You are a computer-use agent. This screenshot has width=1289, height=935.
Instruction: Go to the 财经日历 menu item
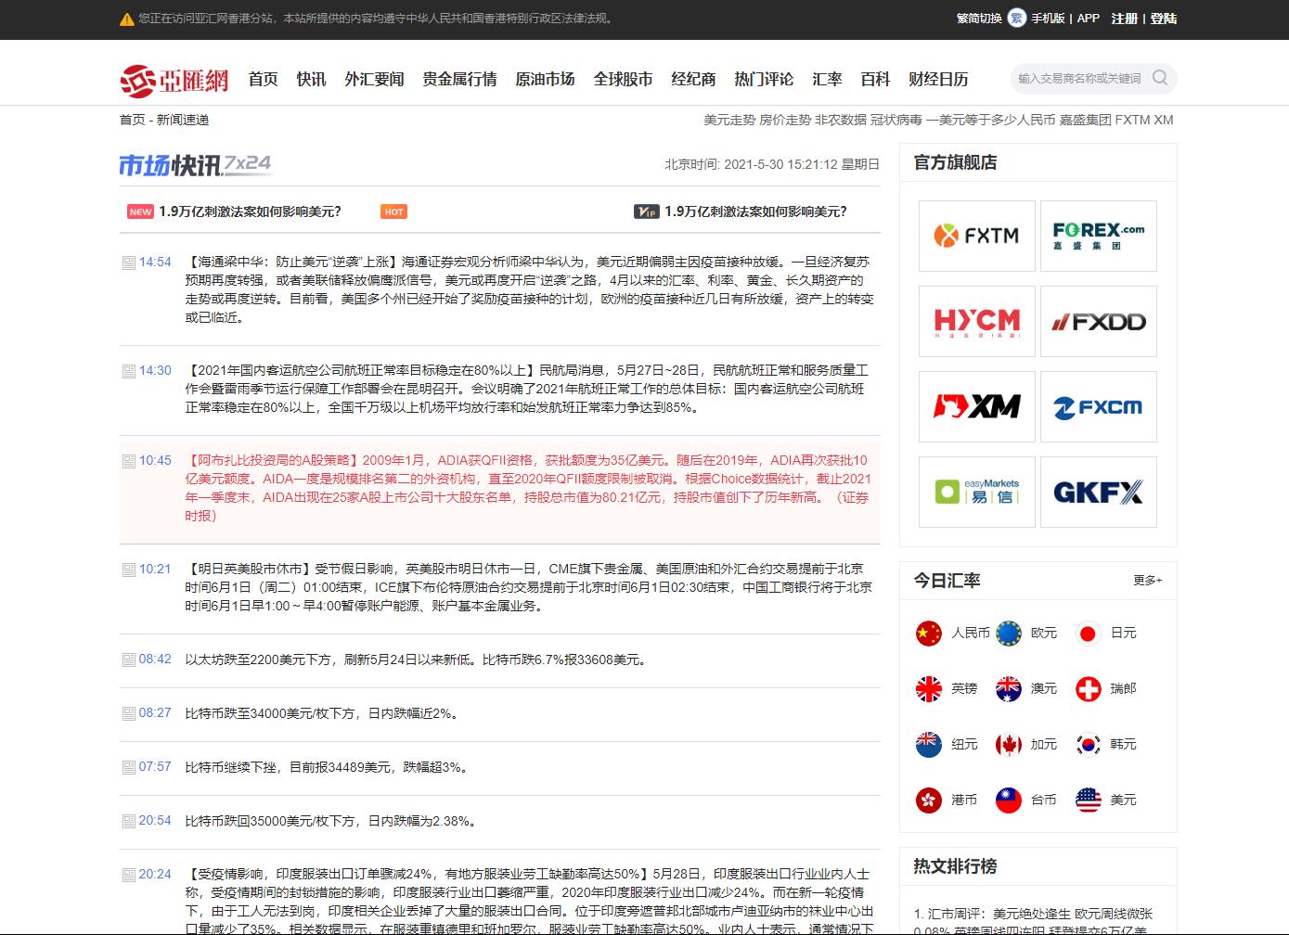(x=938, y=80)
